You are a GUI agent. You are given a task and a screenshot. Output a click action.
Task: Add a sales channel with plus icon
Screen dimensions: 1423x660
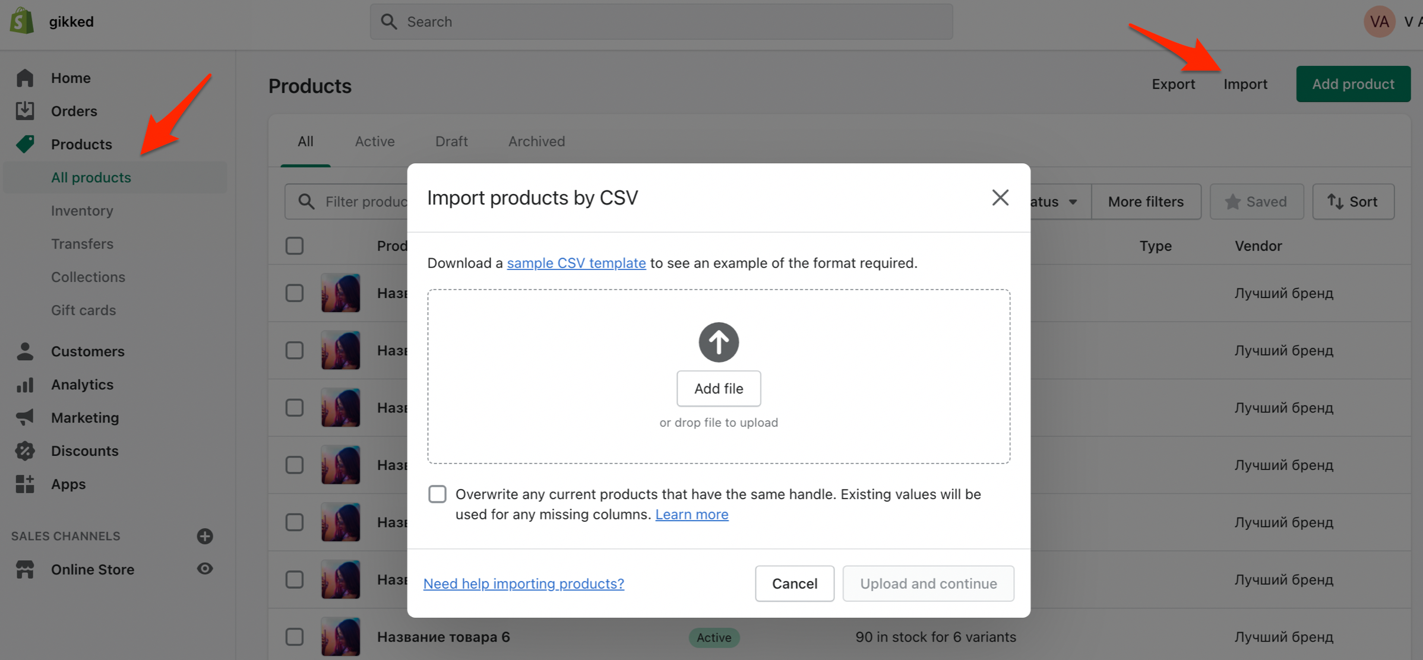pos(205,536)
